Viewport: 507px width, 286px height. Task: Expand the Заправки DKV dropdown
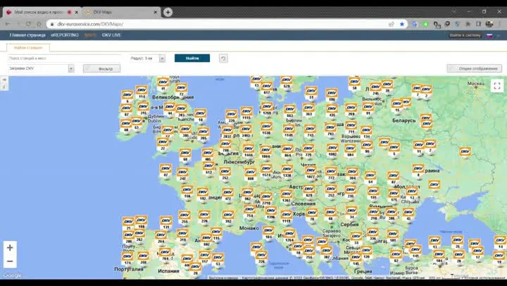point(71,68)
